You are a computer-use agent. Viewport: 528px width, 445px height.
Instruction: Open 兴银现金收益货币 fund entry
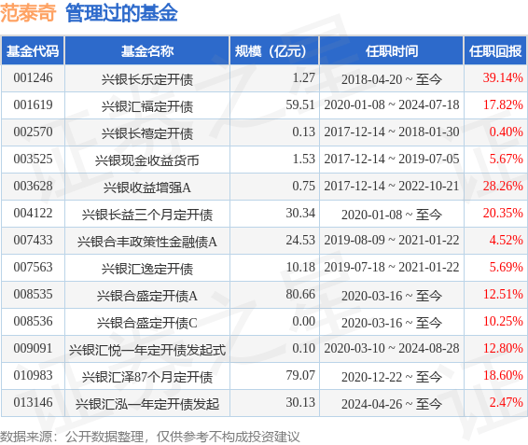pyautogui.click(x=147, y=160)
